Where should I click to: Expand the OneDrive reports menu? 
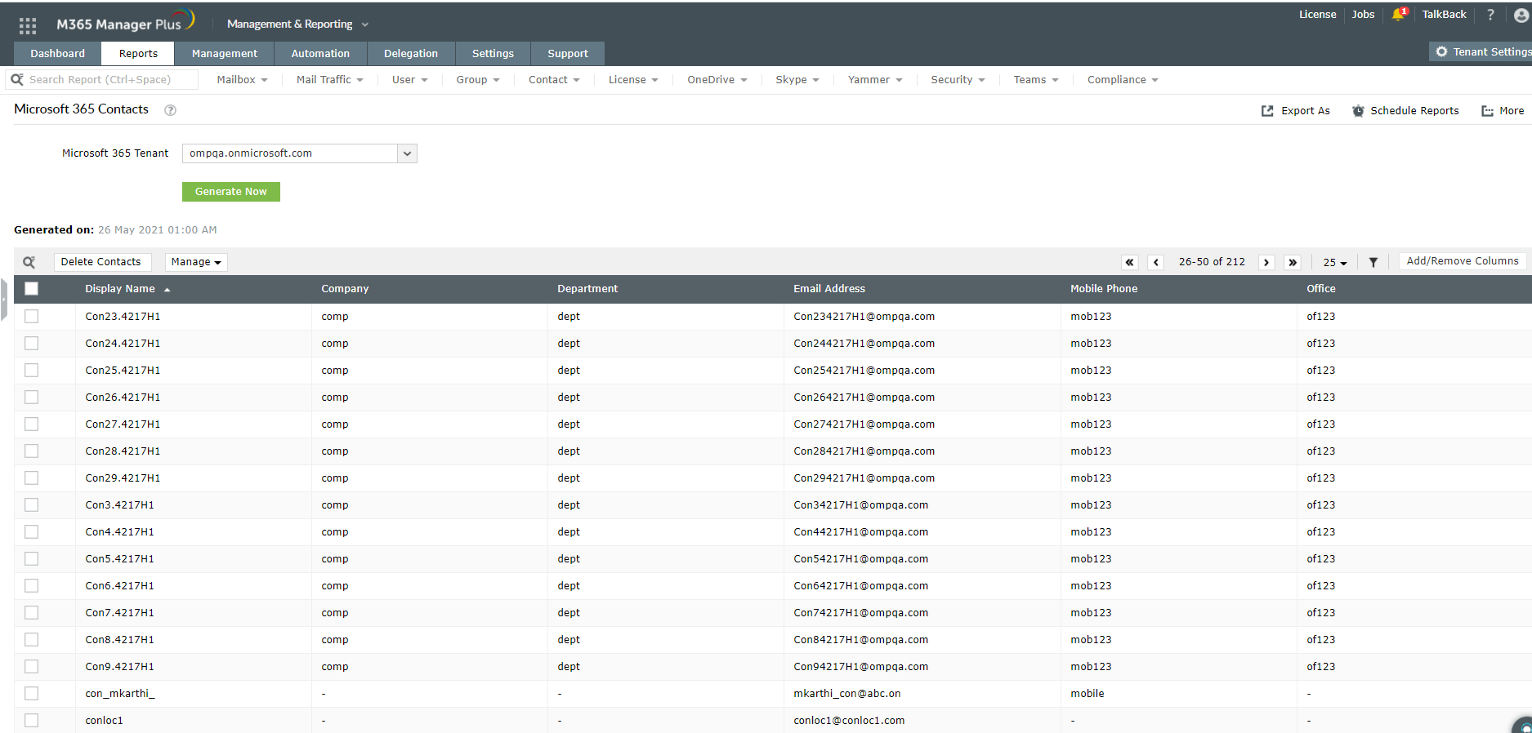coord(717,80)
